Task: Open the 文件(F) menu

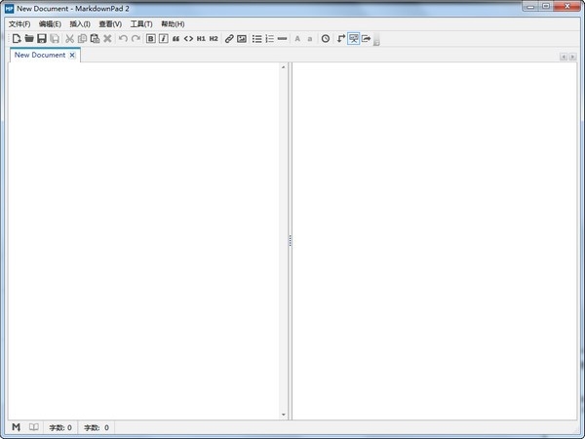Action: click(x=19, y=24)
